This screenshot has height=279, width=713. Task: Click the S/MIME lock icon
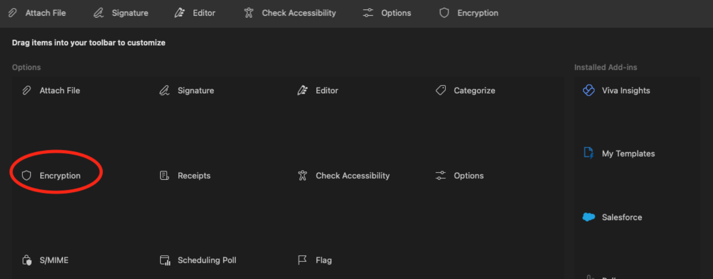coord(26,260)
